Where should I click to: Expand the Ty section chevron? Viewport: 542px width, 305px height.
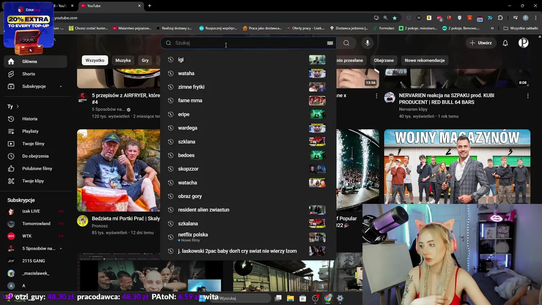(x=17, y=106)
